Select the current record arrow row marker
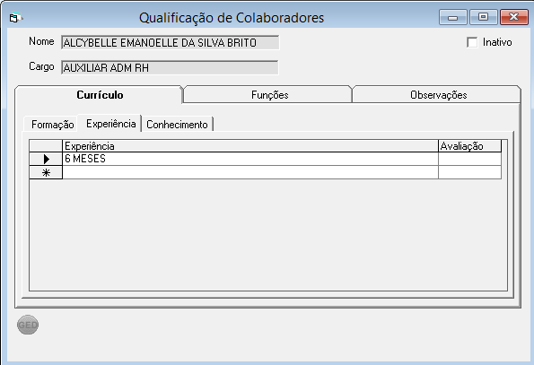The height and width of the screenshot is (365, 534). [46, 159]
